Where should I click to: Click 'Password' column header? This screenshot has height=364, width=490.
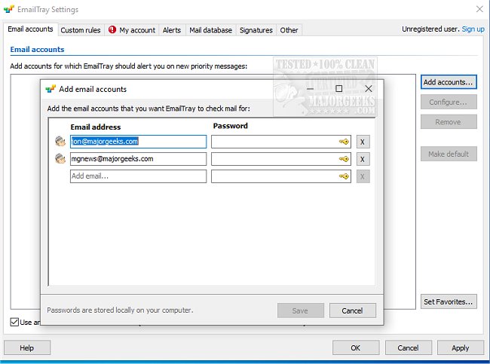coord(231,126)
